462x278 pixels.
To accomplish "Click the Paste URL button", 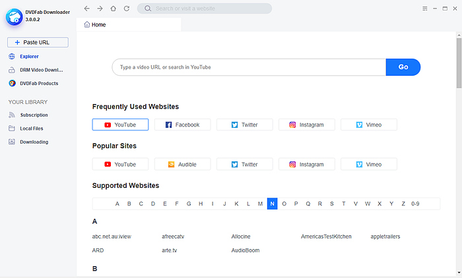I will [x=38, y=42].
